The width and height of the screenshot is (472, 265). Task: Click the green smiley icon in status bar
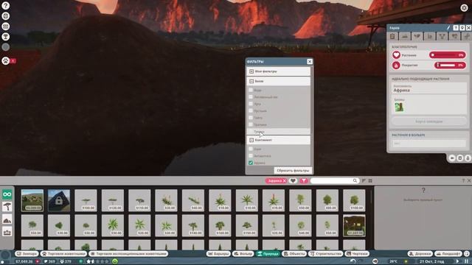[115, 261]
